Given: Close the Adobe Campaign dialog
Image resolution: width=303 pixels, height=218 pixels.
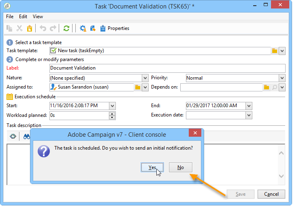Looking at the screenshot, I should click(195, 133).
